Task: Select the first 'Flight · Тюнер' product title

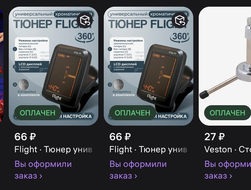Action: 53,150
